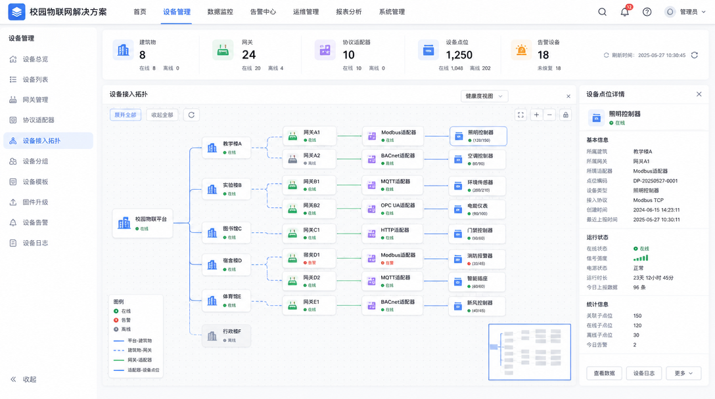This screenshot has height=399, width=715.
Task: Select the 图书馆C building node
Action: coord(226,233)
